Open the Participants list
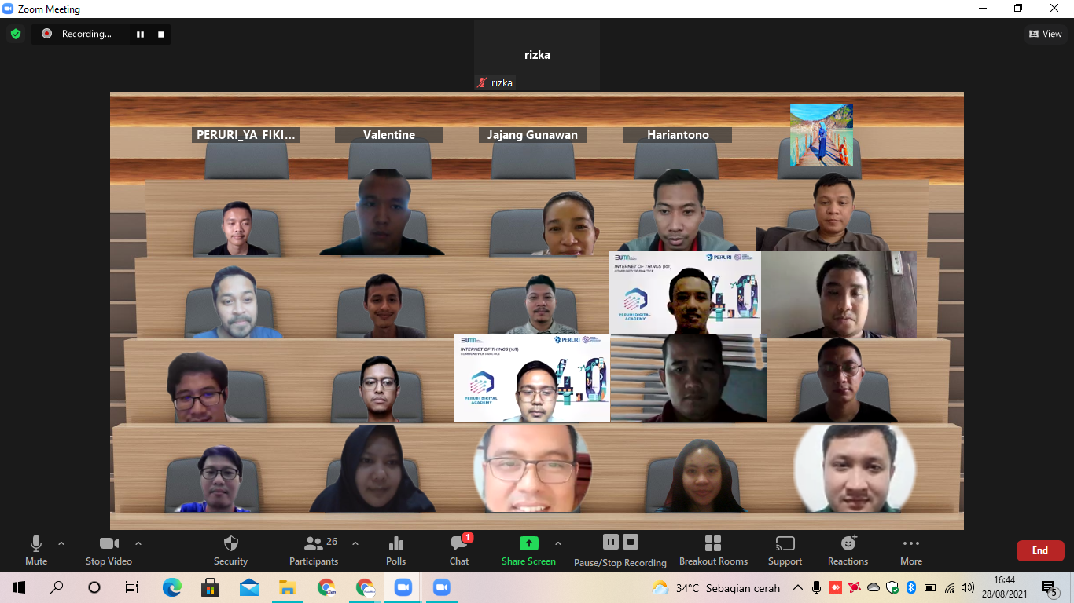This screenshot has height=603, width=1074. click(314, 550)
